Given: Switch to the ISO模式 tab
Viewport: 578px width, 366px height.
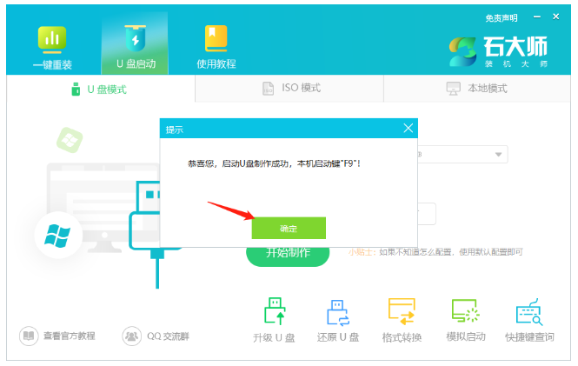Looking at the screenshot, I should 290,89.
